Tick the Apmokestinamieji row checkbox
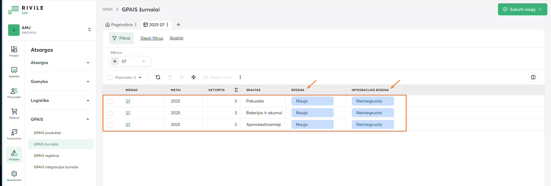This screenshot has width=551, height=186. point(110,125)
